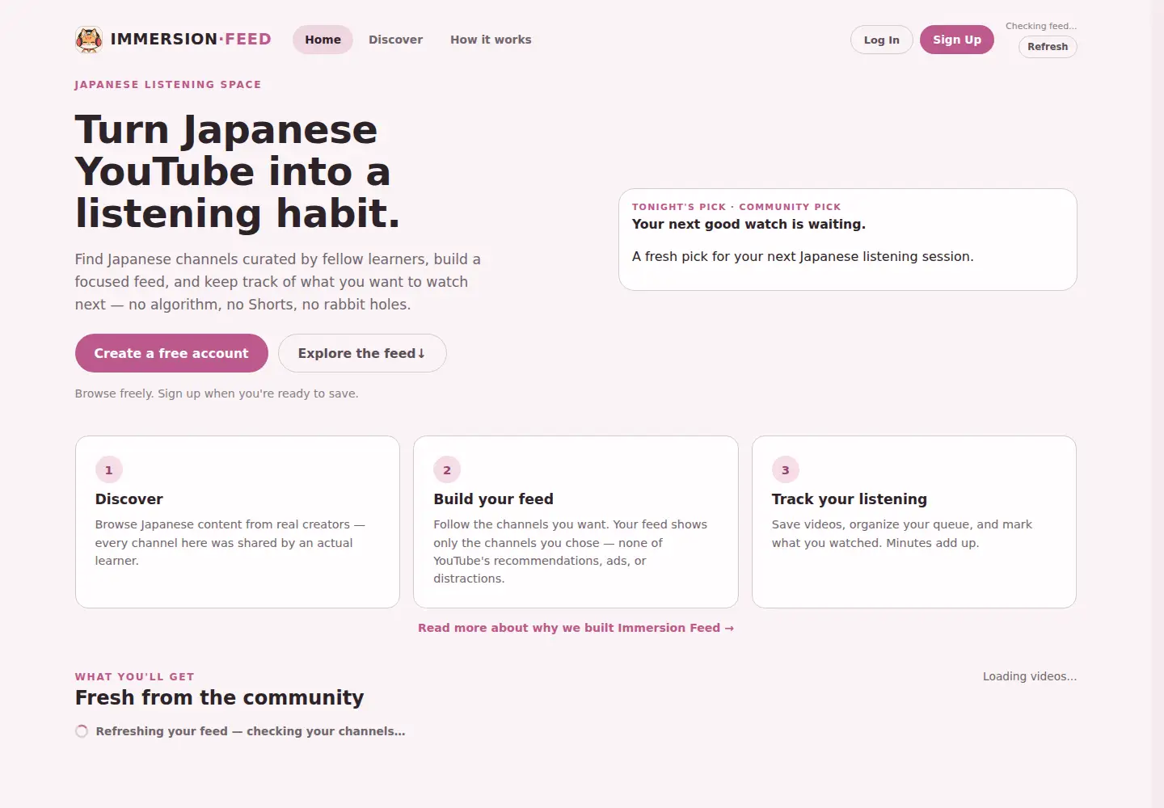
Task: Click the Immersion Feed mascot logo icon
Action: coord(89,40)
